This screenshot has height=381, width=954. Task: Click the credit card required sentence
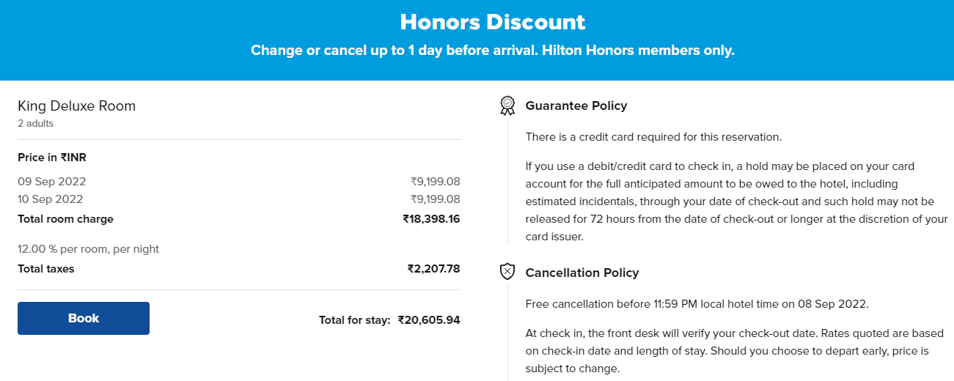[654, 137]
